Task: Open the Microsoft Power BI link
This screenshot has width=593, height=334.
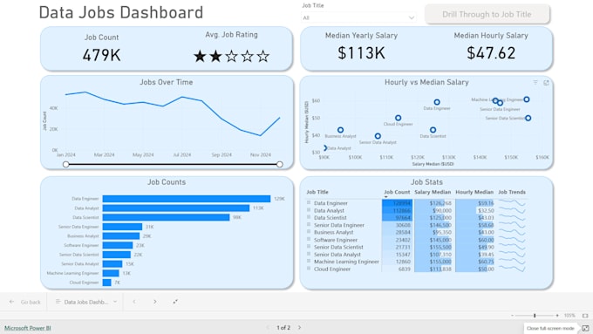Action: coord(28,328)
